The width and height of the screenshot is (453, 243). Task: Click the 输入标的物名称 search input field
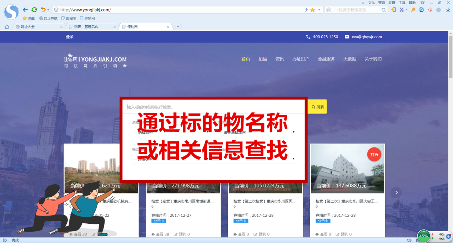[214, 107]
